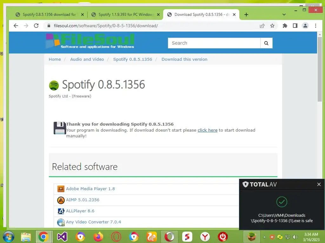The height and width of the screenshot is (243, 325).
Task: Close the first Spotify 0.8.5.1356 tab
Action: [x=83, y=15]
